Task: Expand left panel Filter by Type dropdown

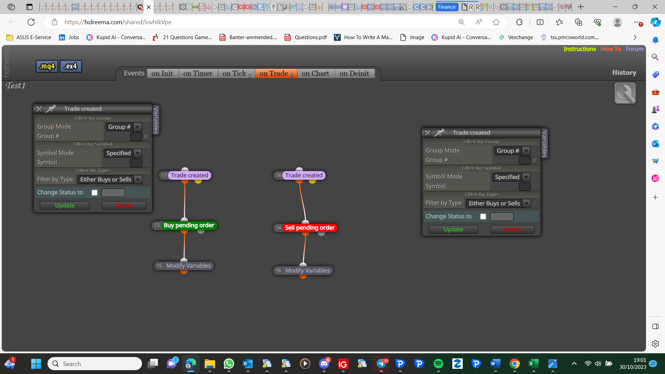Action: coord(110,179)
